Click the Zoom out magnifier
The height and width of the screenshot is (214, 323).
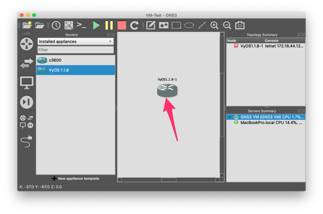227,25
